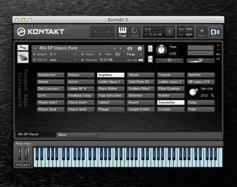This screenshot has height=187, width=237.
Task: Enable the Delay effect
Action: 201,103
